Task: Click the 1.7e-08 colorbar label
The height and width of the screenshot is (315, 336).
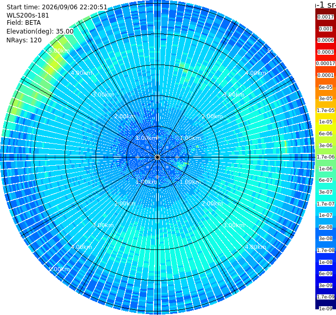Action: click(x=326, y=250)
